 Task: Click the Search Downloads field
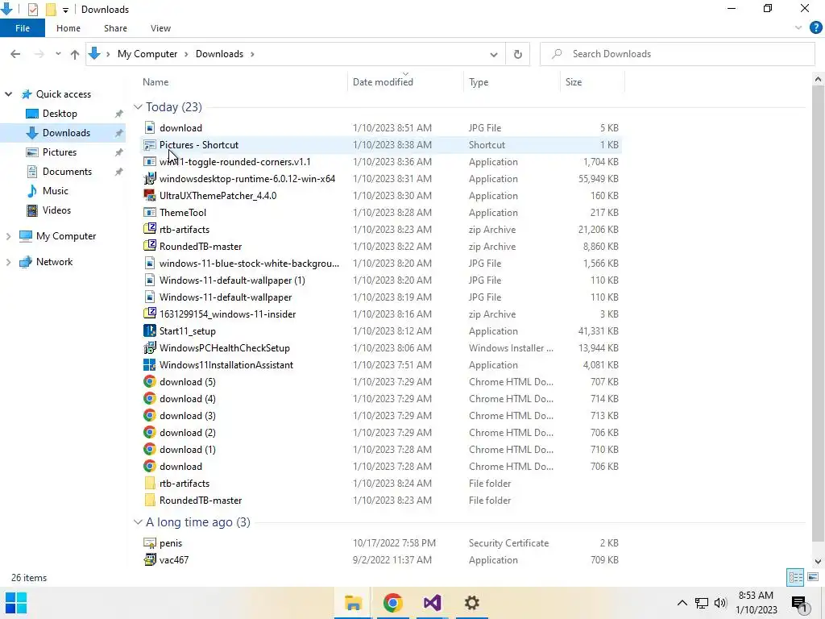677,54
